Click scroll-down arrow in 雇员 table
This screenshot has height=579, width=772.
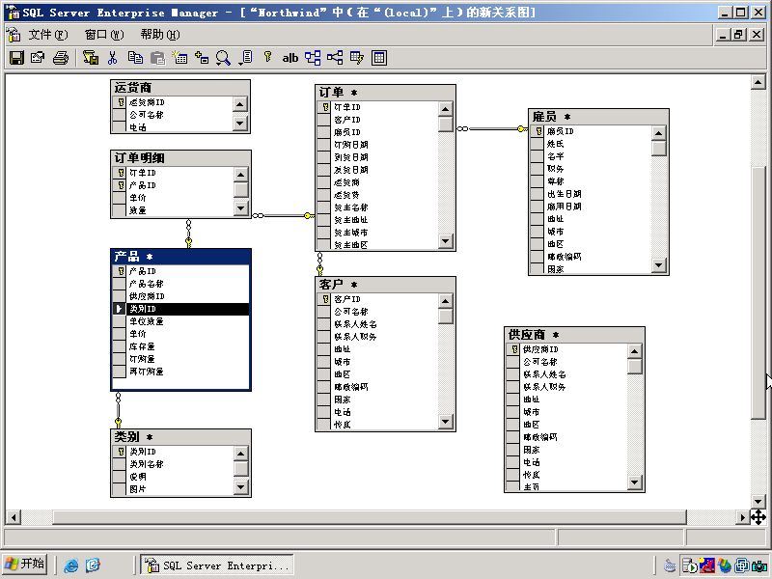[658, 264]
